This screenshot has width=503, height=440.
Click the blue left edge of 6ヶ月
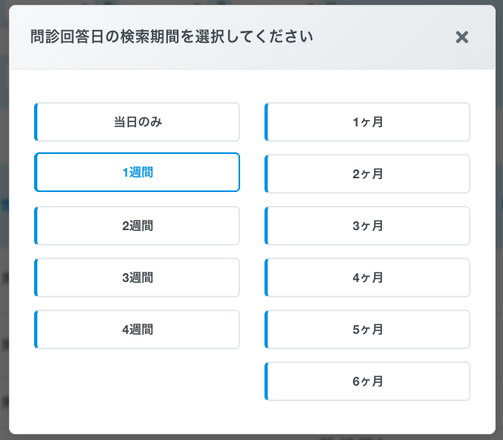pos(266,382)
